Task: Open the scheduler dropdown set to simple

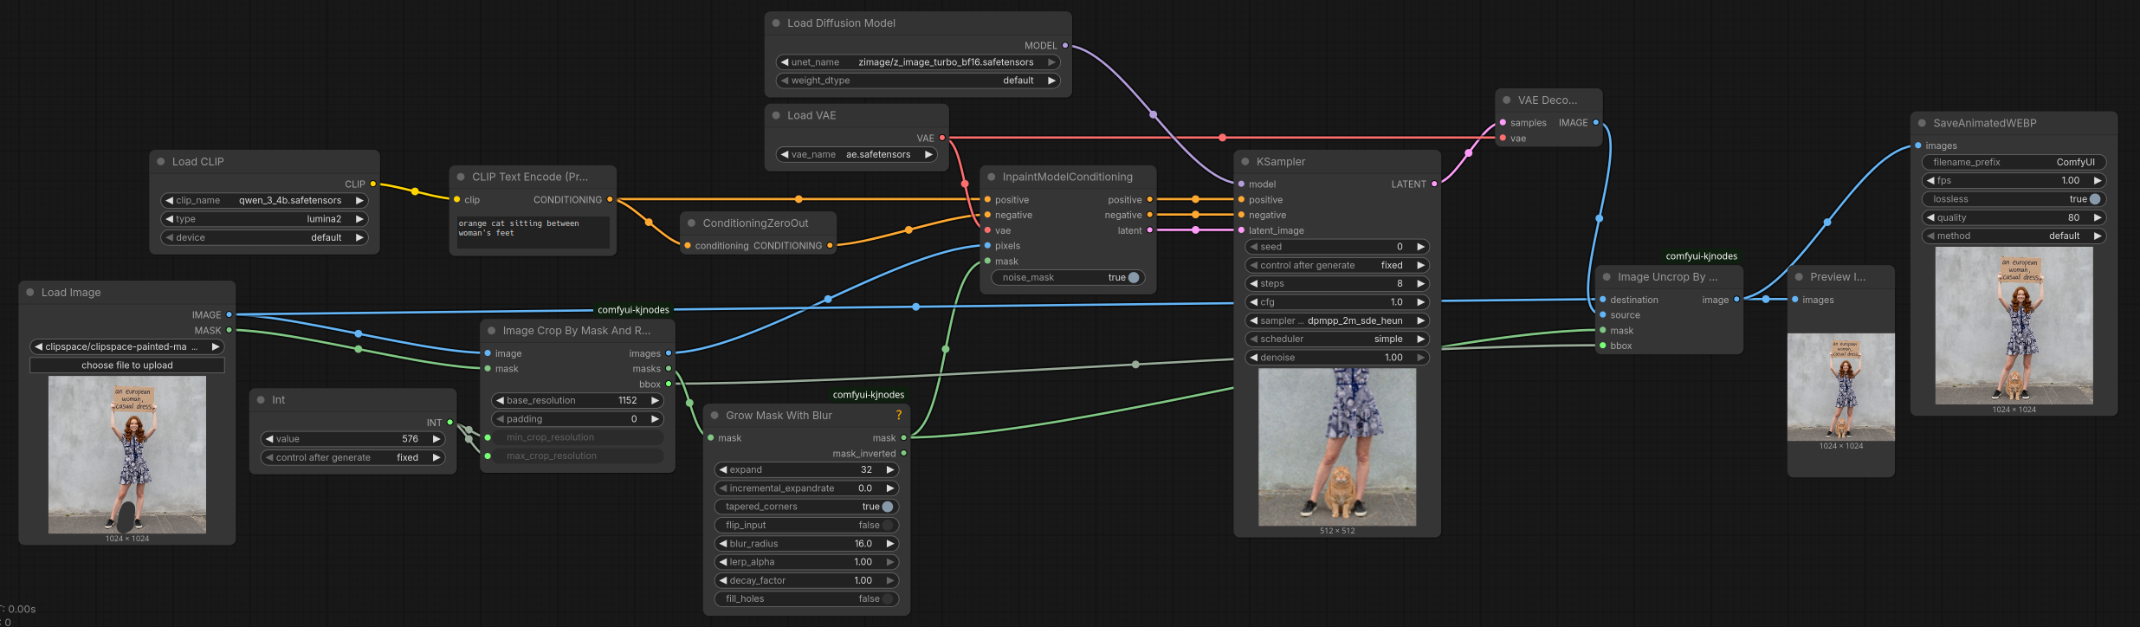Action: 1336,339
